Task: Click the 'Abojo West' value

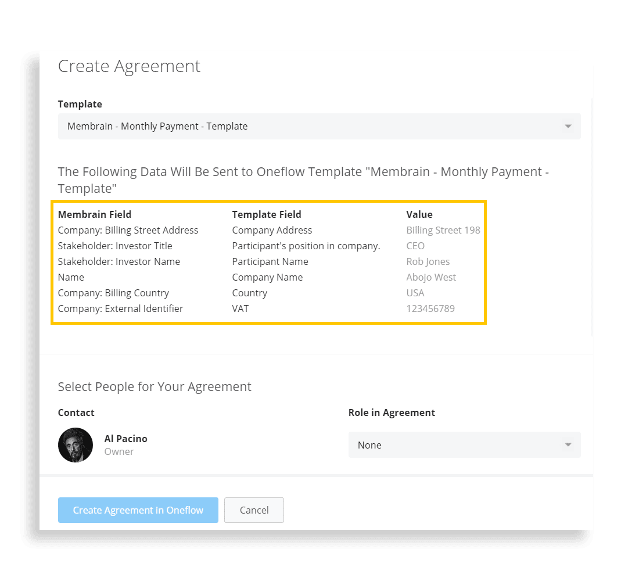Action: (431, 277)
